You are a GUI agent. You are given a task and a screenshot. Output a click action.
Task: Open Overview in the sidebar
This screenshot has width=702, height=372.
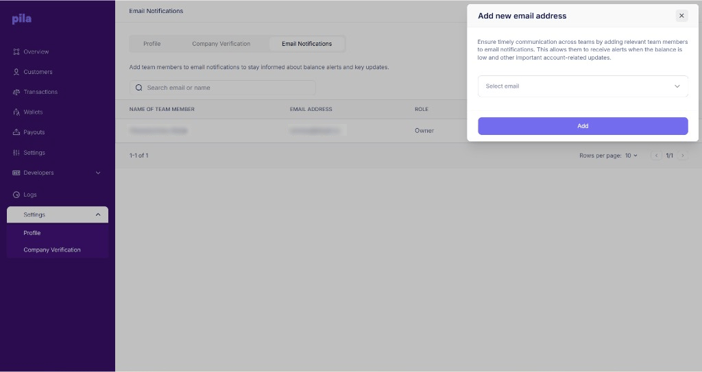(x=36, y=52)
